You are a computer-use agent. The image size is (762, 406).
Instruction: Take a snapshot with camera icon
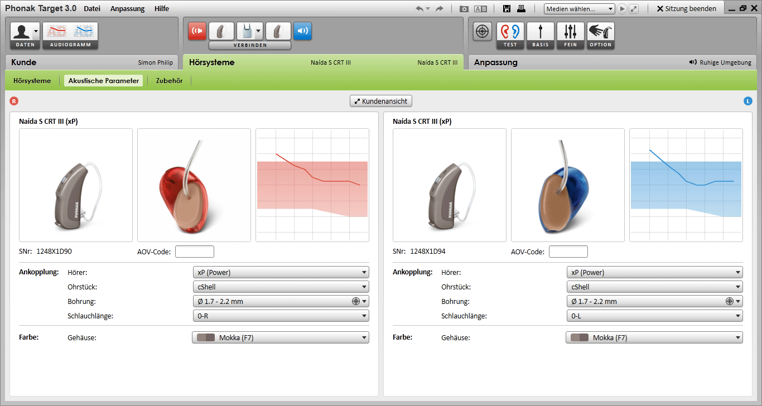[464, 9]
